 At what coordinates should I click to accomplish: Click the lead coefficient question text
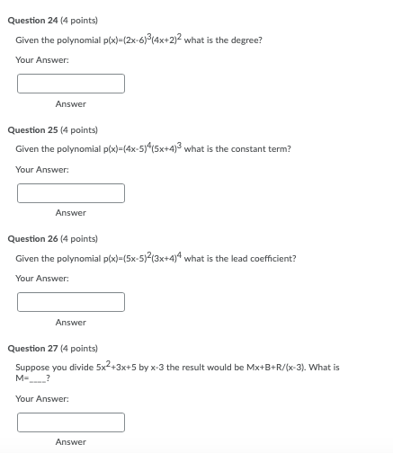point(156,257)
